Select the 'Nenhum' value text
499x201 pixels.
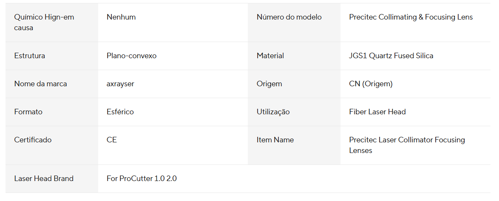121,17
